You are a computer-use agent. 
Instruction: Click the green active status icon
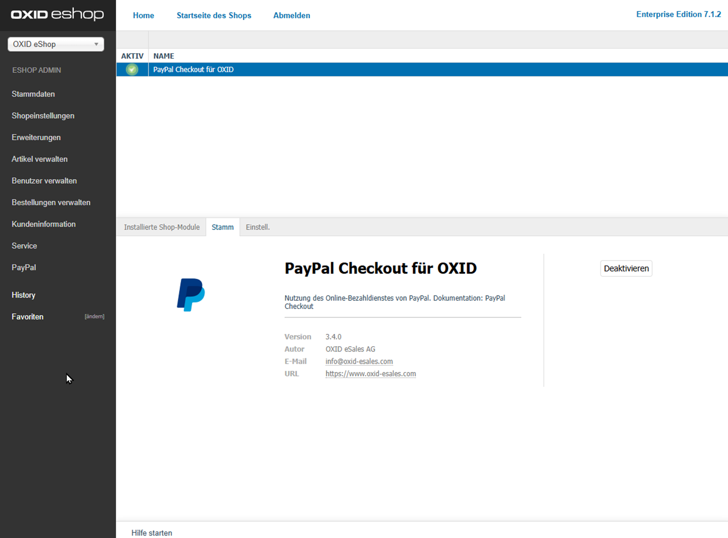(132, 70)
